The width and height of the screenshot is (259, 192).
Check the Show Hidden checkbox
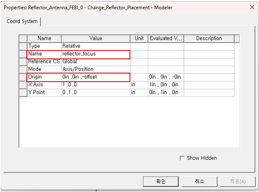tap(182, 158)
